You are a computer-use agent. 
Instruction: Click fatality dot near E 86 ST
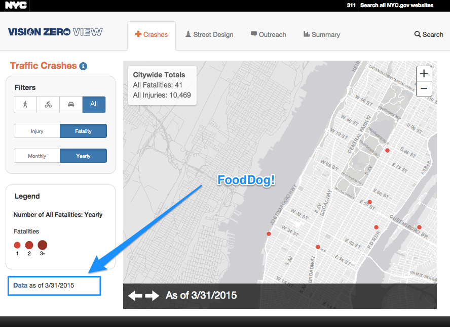click(x=388, y=150)
